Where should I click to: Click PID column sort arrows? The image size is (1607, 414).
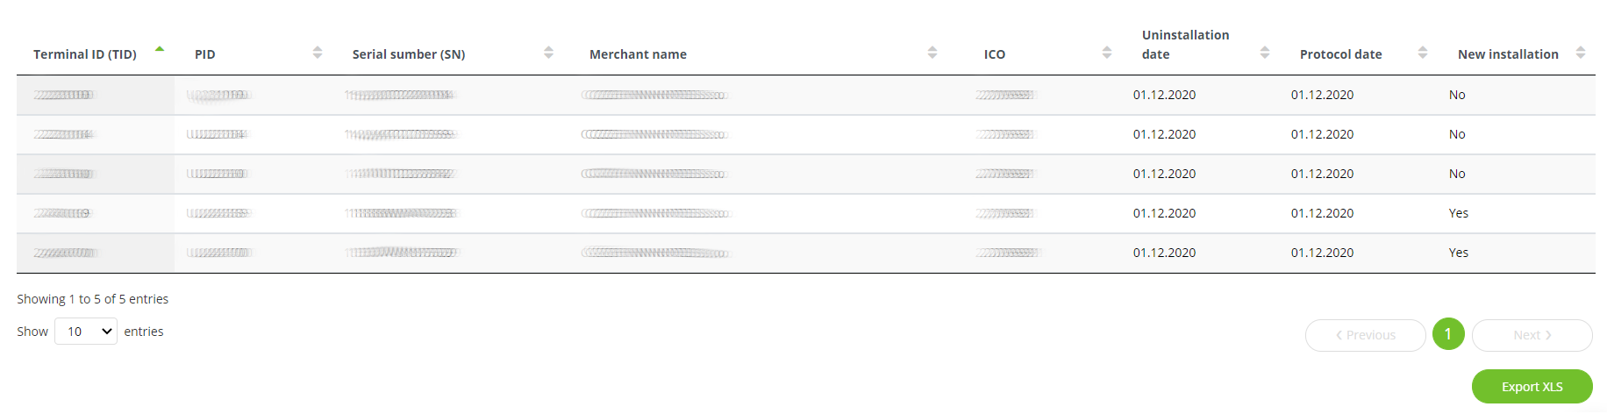click(x=318, y=53)
